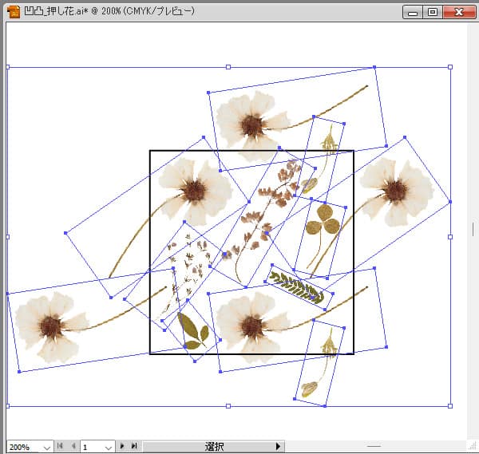Close the 凹凸_押し花.ai document window
Screen dimensions: 479x454
click(x=459, y=12)
